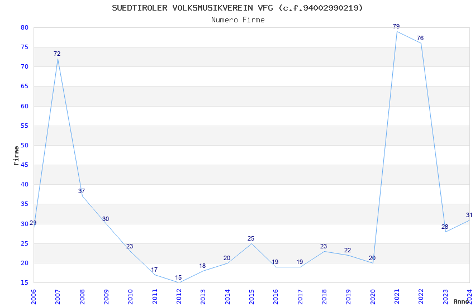Pick the year 2006 on the x-axis
Image resolution: width=475 pixels, height=307 pixels.
(x=34, y=297)
